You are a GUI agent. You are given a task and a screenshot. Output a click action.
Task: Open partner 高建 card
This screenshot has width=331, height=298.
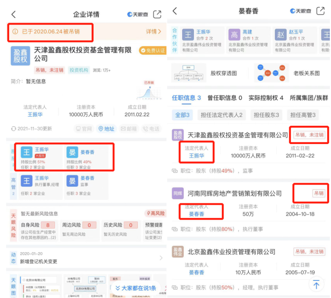click(248, 40)
